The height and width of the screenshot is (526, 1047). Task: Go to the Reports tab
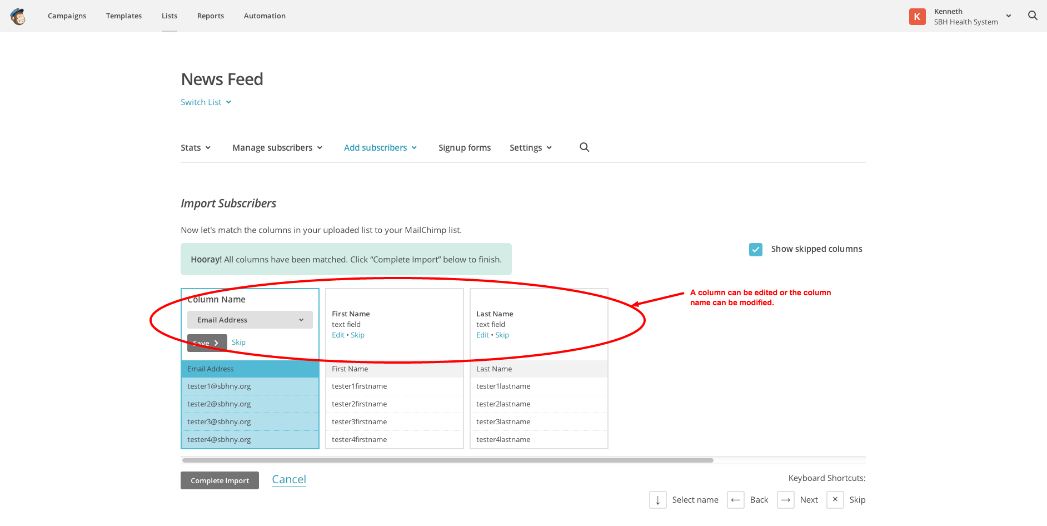pyautogui.click(x=210, y=16)
